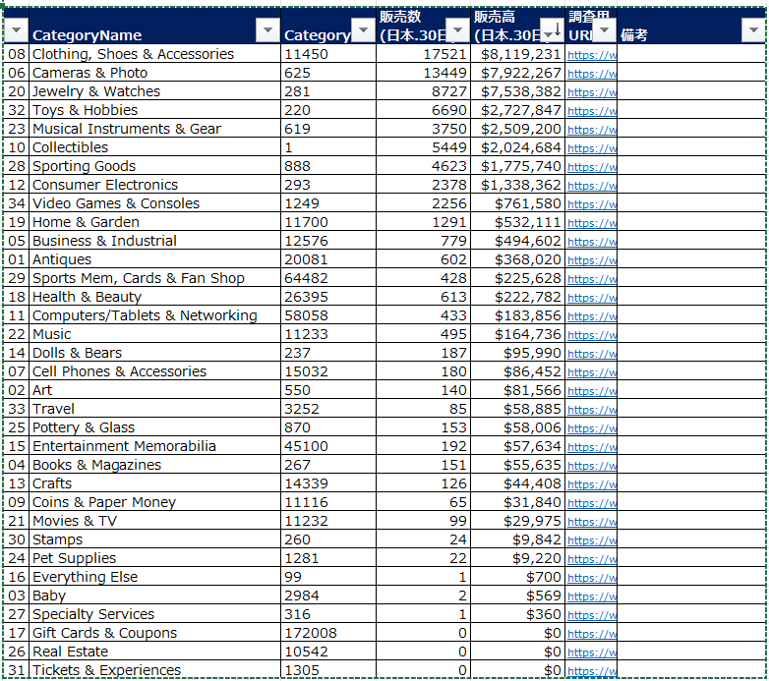Viewport: 769px width, 681px height.
Task: Select the cell 'Computers/Tablets & Networking'
Action: coord(154,315)
